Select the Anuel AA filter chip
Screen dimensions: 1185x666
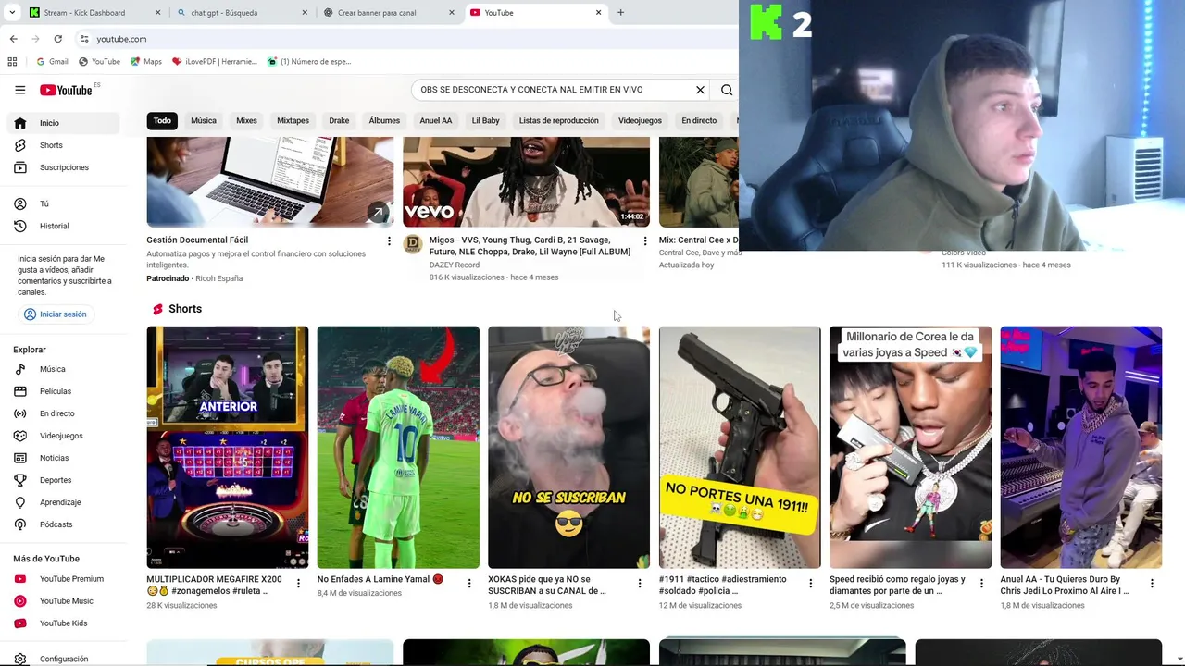(436, 121)
